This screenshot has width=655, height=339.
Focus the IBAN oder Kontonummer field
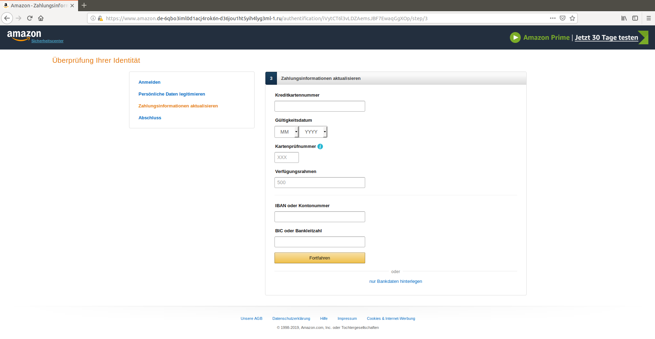pyautogui.click(x=319, y=217)
